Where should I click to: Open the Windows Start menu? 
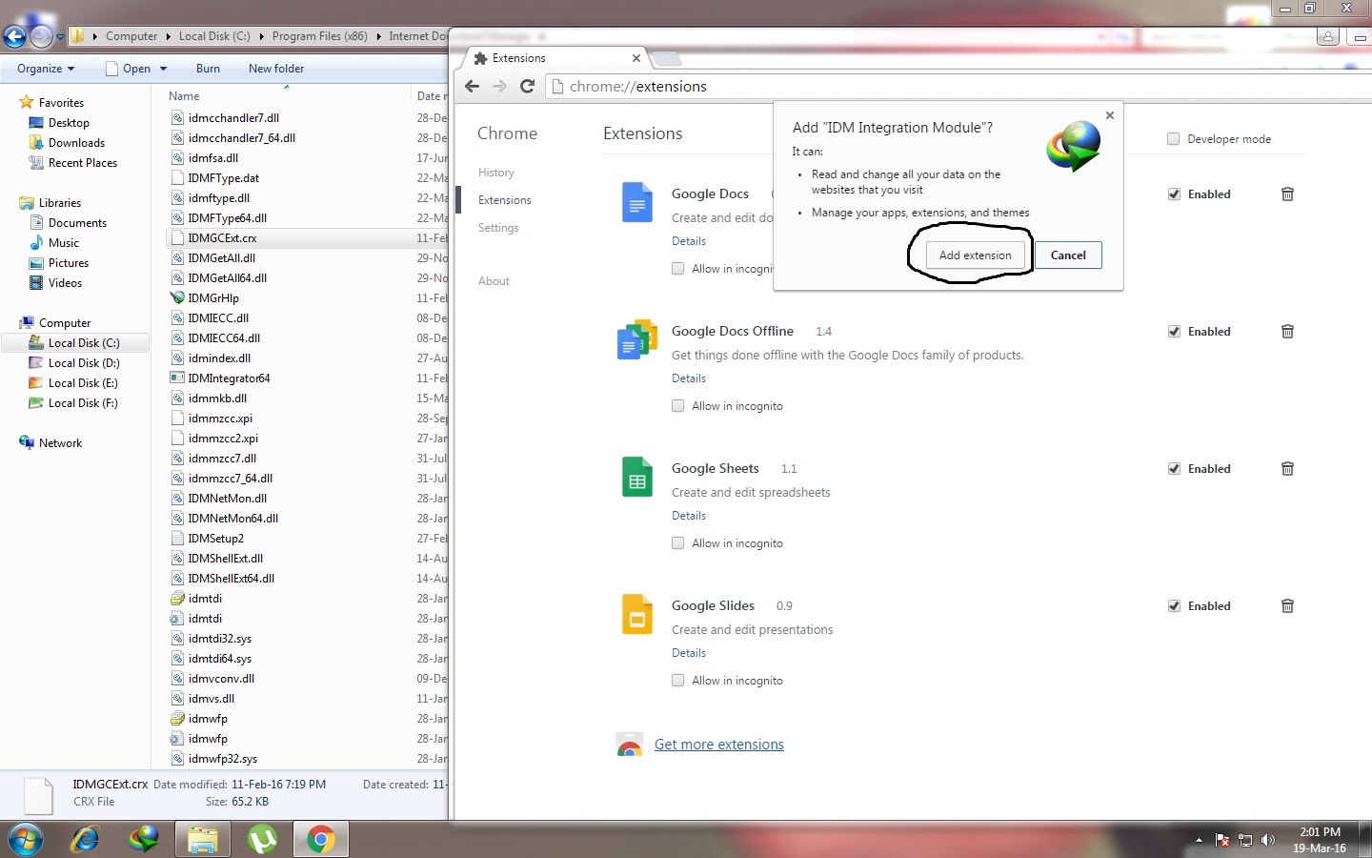[x=26, y=839]
